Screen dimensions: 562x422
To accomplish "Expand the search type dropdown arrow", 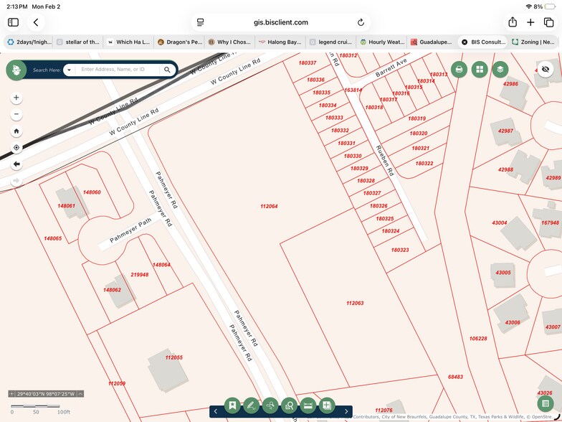I will (x=69, y=70).
